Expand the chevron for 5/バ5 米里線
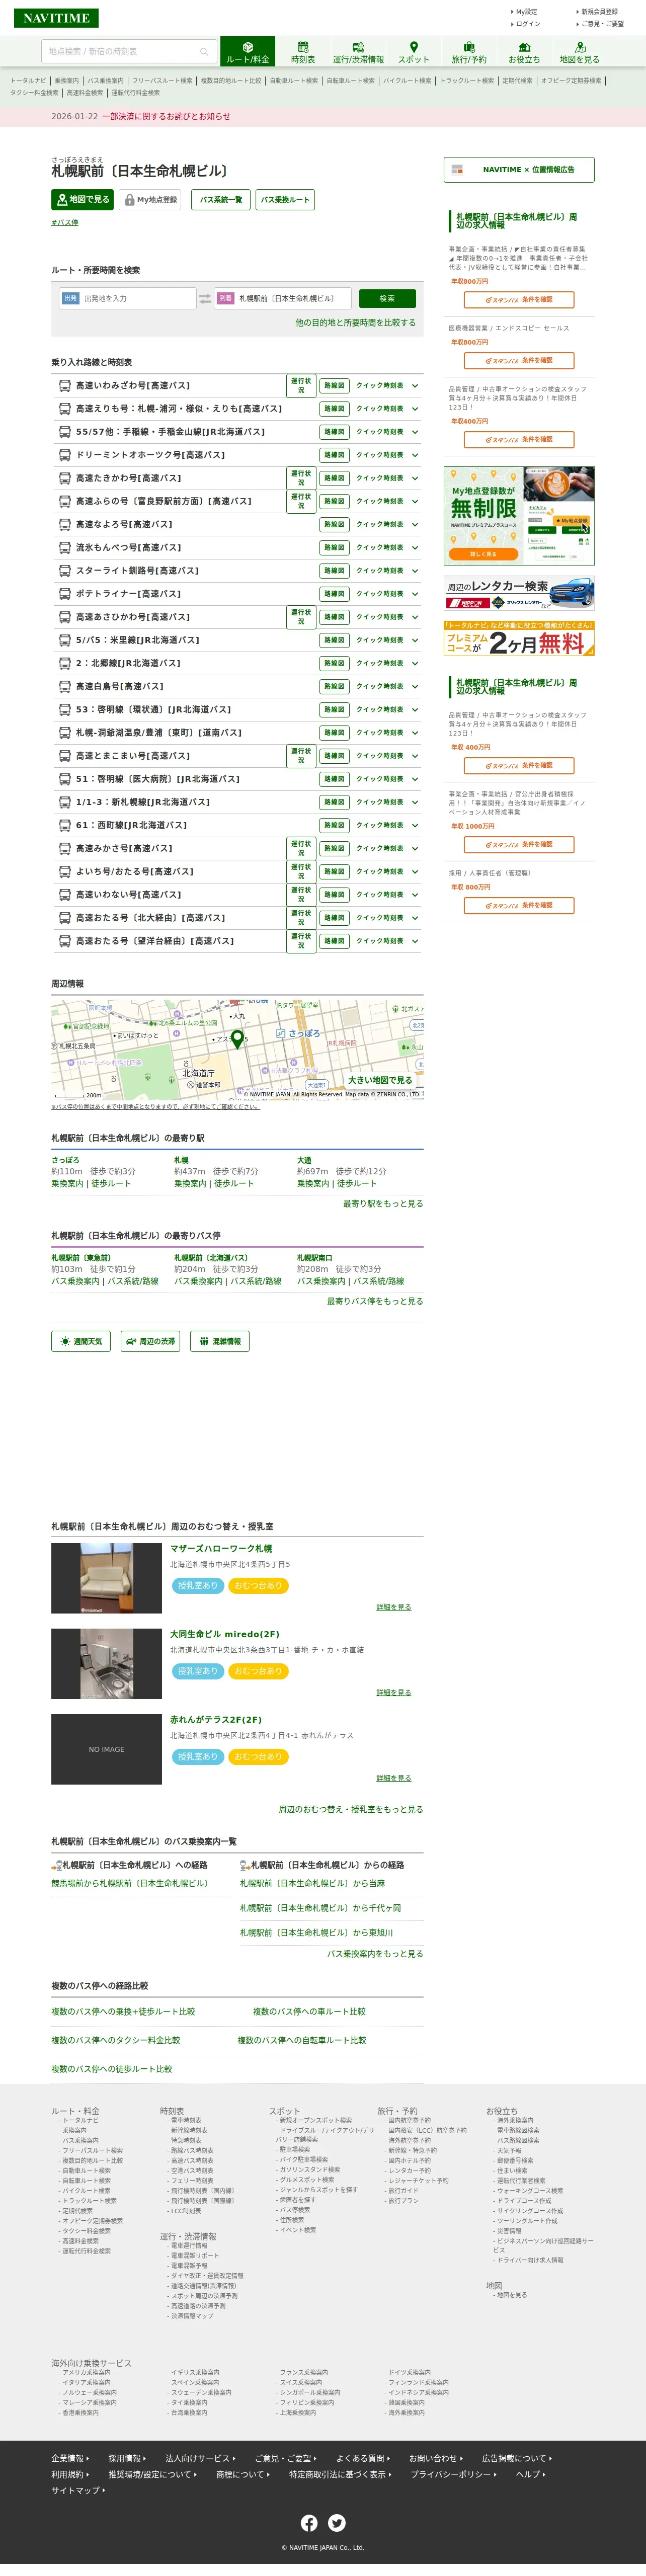This screenshot has width=646, height=2576. point(415,640)
